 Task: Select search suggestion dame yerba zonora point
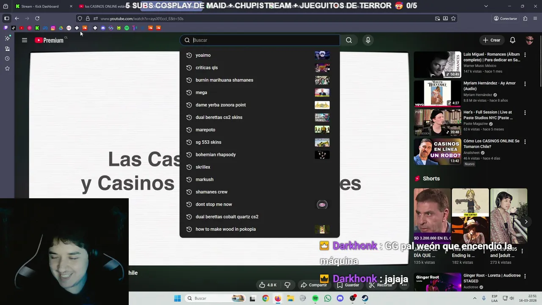[260, 105]
